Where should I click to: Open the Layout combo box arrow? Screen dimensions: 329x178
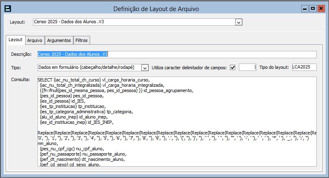point(238,22)
